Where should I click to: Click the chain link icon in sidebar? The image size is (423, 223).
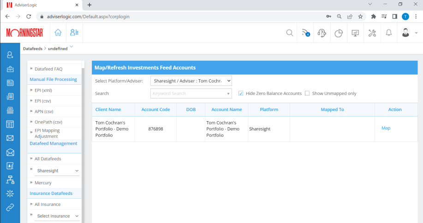[x=10, y=207]
